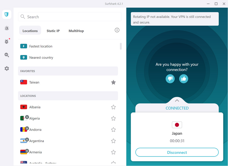
Task: Close the Surfshark window
Action: 224,4
